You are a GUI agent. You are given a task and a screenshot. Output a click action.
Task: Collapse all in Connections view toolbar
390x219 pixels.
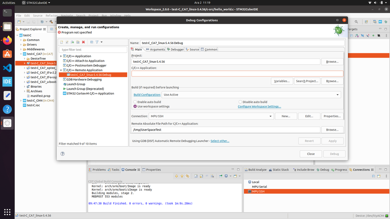click(x=373, y=176)
